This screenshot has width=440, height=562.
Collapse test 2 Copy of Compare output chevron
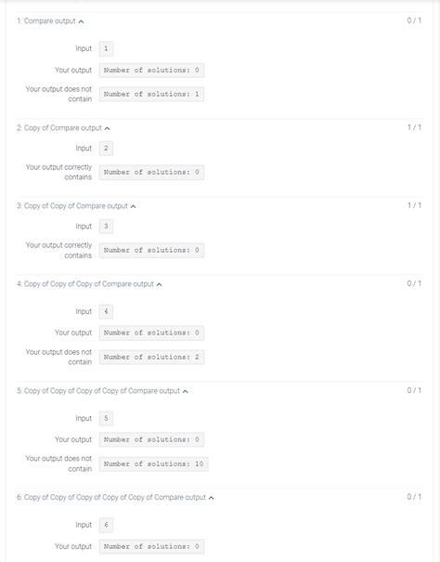(107, 128)
